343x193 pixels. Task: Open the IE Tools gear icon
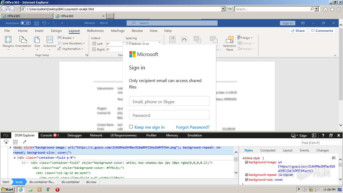coord(339,9)
